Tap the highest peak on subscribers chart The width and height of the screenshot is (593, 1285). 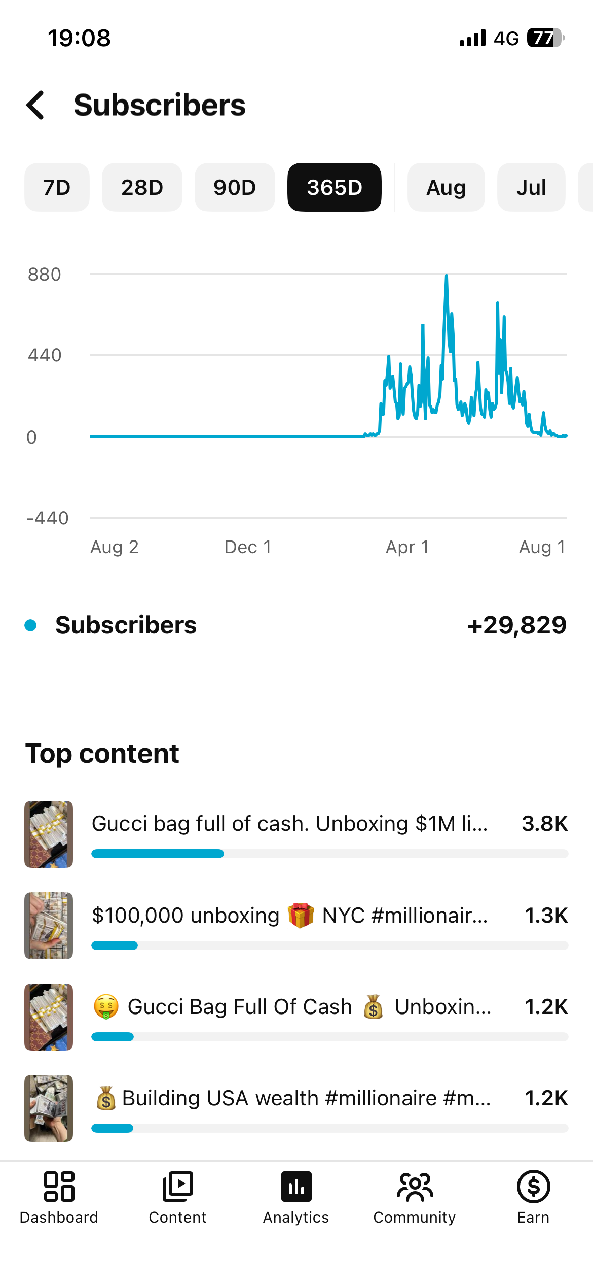pyautogui.click(x=447, y=276)
